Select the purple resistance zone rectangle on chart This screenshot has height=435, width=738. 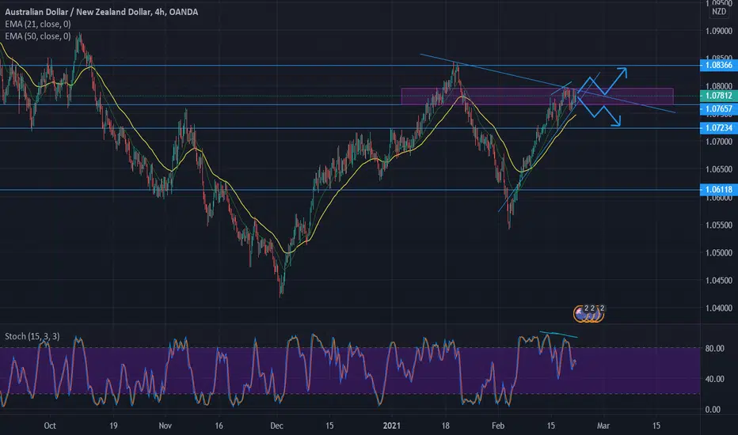tap(537, 96)
